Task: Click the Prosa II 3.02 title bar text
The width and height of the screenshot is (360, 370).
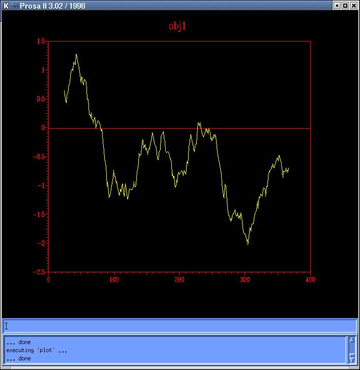Action: [52, 6]
